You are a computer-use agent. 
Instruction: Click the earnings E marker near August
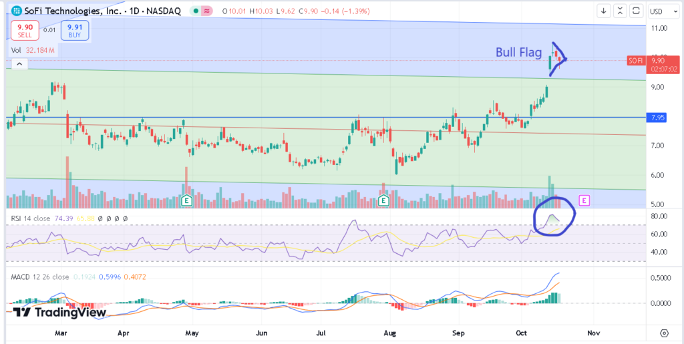[x=384, y=200]
